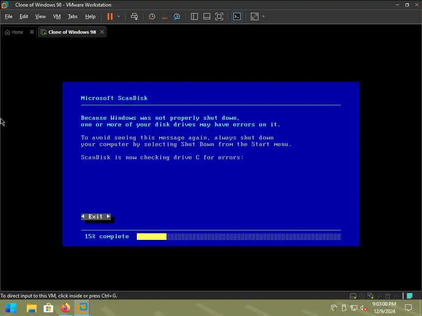
Task: Open File Explorer from the taskbar
Action: click(32, 308)
